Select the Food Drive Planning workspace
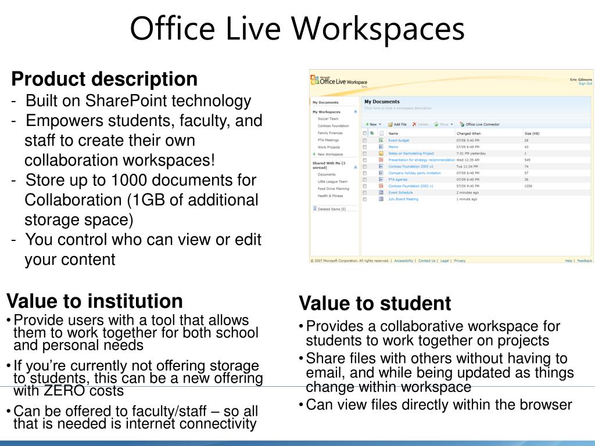 pyautogui.click(x=333, y=189)
